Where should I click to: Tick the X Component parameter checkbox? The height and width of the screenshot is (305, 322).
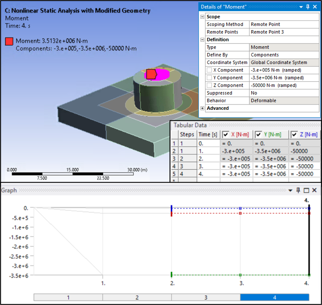209,70
